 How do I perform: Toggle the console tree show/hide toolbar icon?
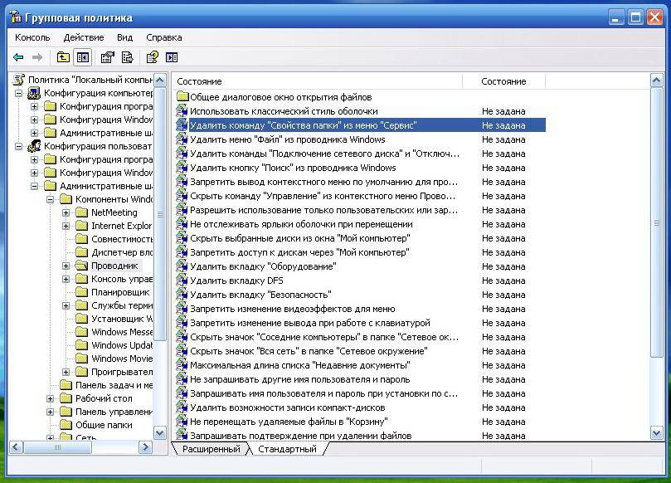click(x=83, y=57)
